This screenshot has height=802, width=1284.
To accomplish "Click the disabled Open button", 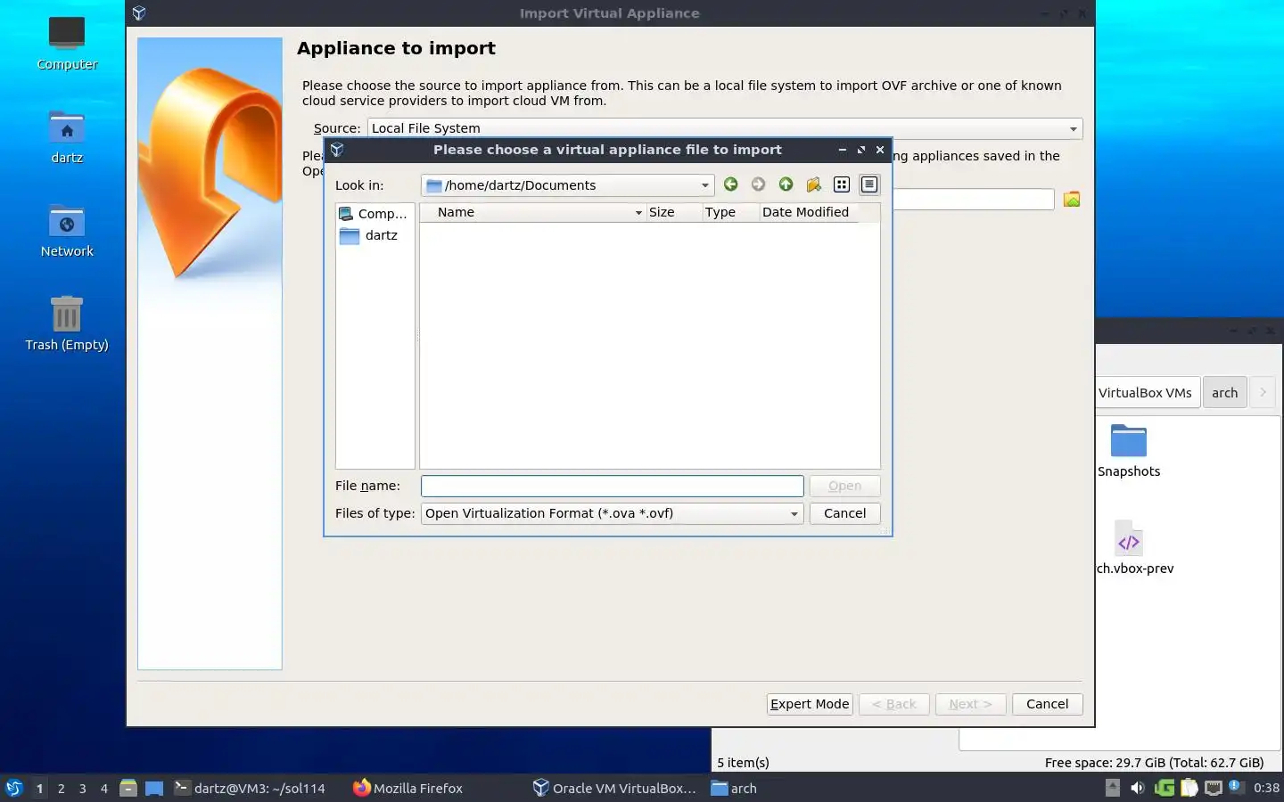I will [844, 486].
